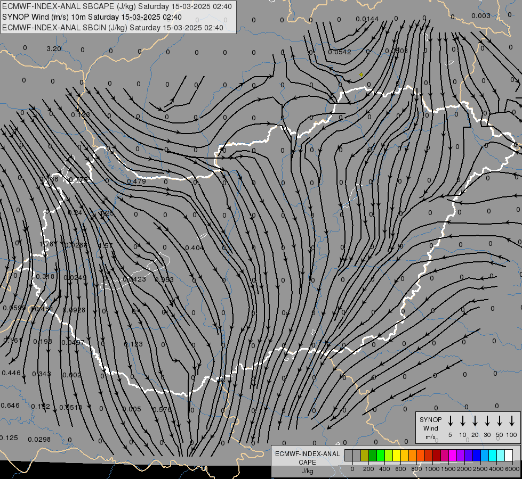Pick the dark green CAPE legend swatch
This screenshot has width=522, height=479.
[x=373, y=456]
